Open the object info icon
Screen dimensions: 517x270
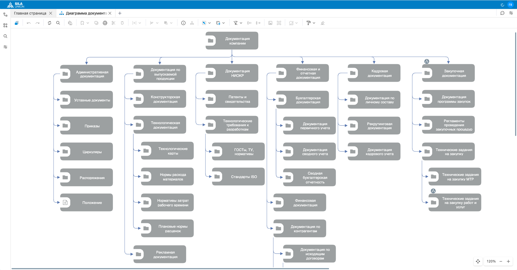[183, 23]
